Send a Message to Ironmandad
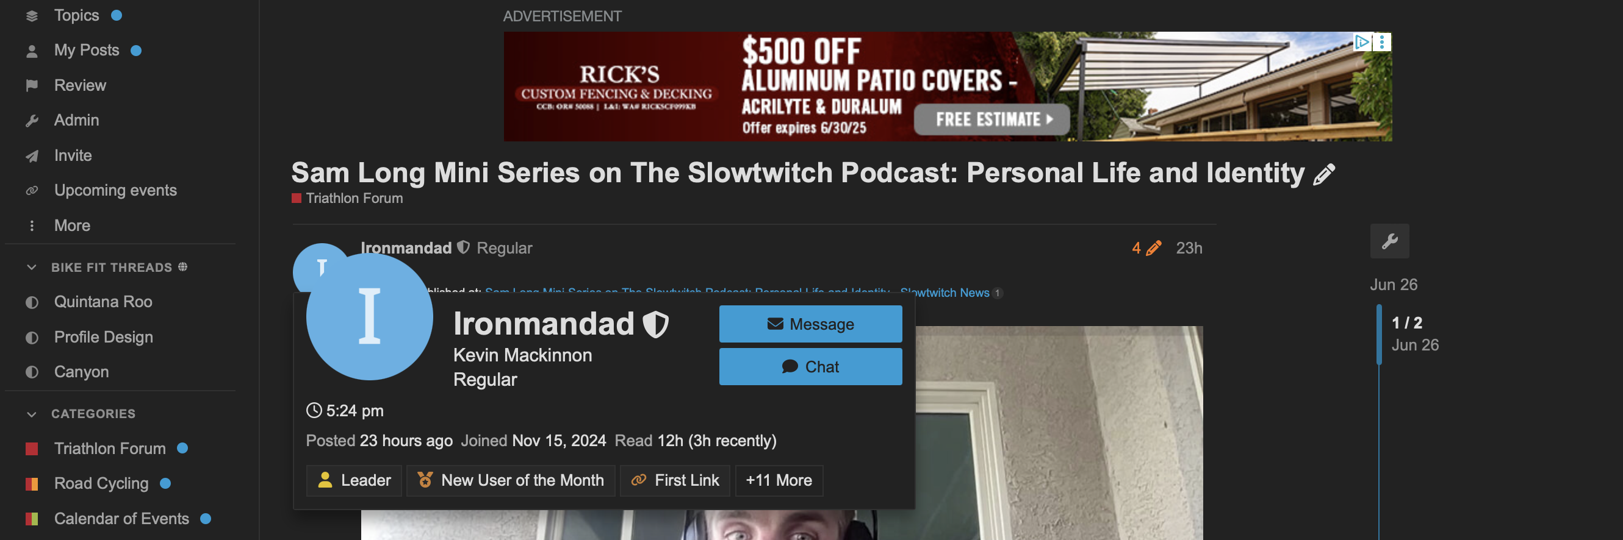 click(810, 324)
